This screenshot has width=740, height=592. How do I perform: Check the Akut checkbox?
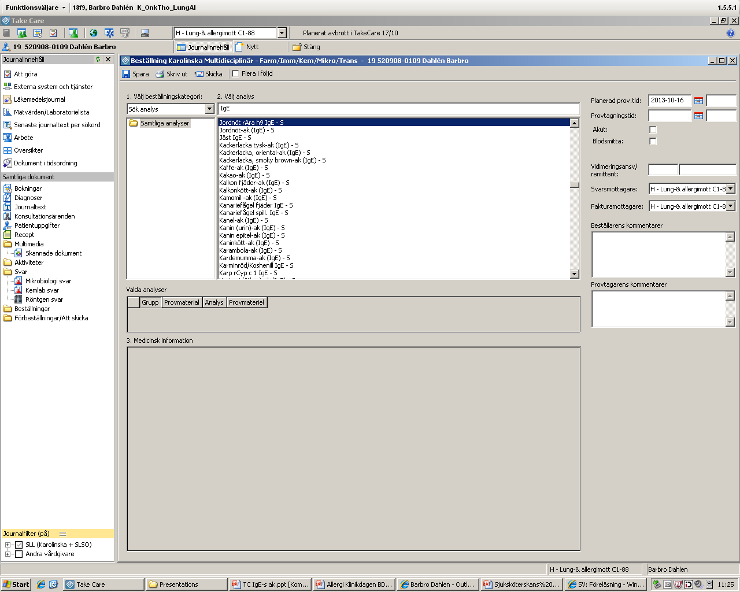[653, 129]
